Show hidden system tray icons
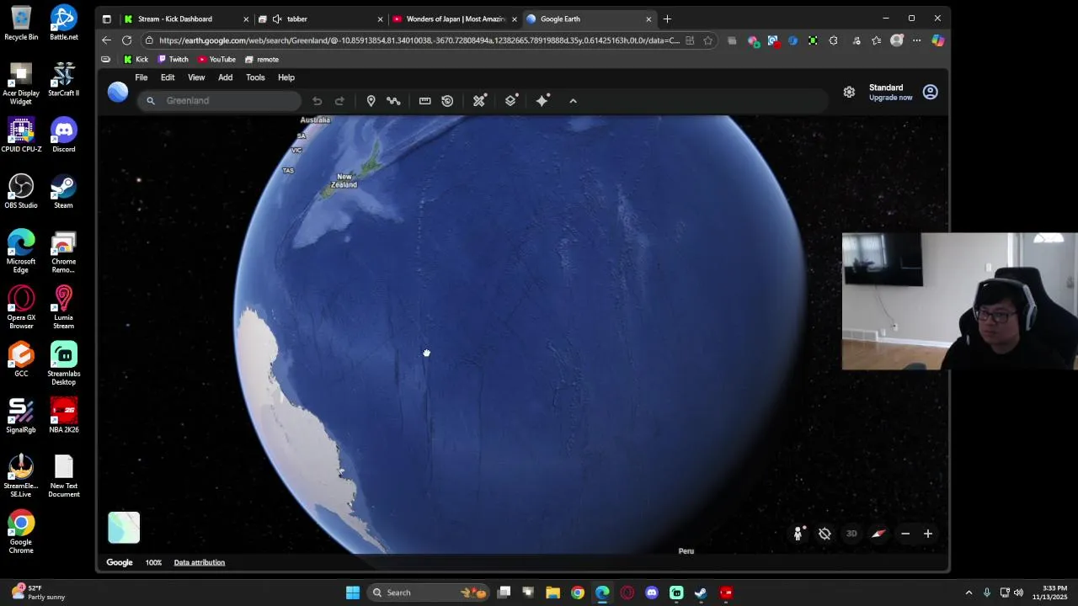 pos(969,593)
